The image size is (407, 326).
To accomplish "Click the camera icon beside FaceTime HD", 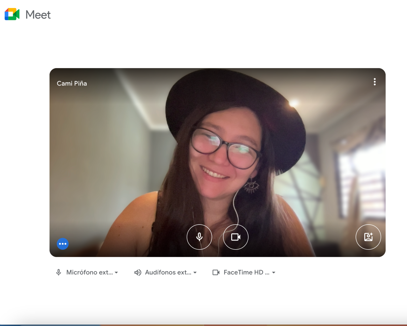I will pyautogui.click(x=216, y=272).
